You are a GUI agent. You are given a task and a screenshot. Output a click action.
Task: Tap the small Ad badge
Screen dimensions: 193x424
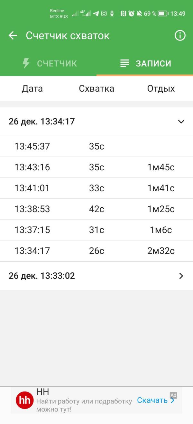pos(173,395)
